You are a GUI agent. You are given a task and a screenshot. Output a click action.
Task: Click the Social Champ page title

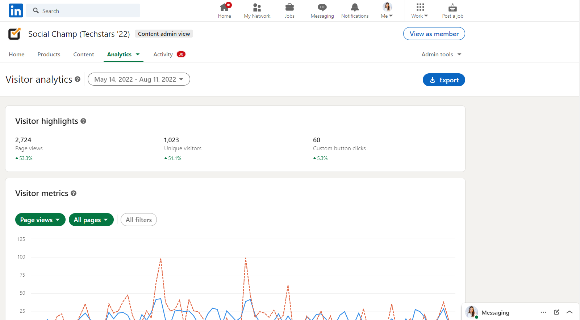pos(79,34)
